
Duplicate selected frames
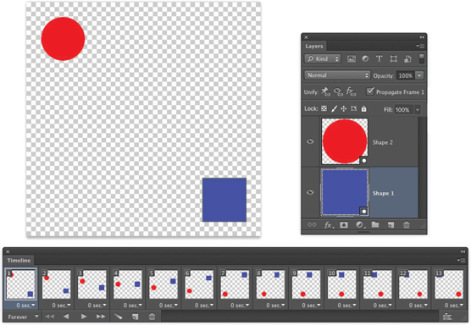click(136, 317)
